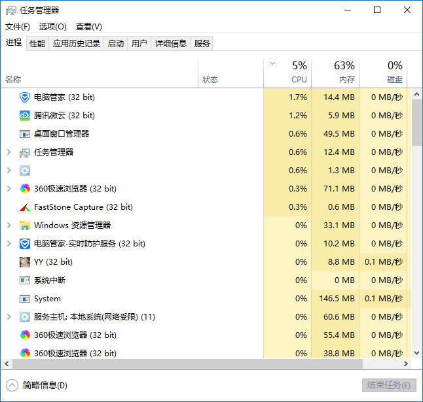423x402 pixels.
Task: Sort by the 内存 column header
Action: tap(335, 74)
